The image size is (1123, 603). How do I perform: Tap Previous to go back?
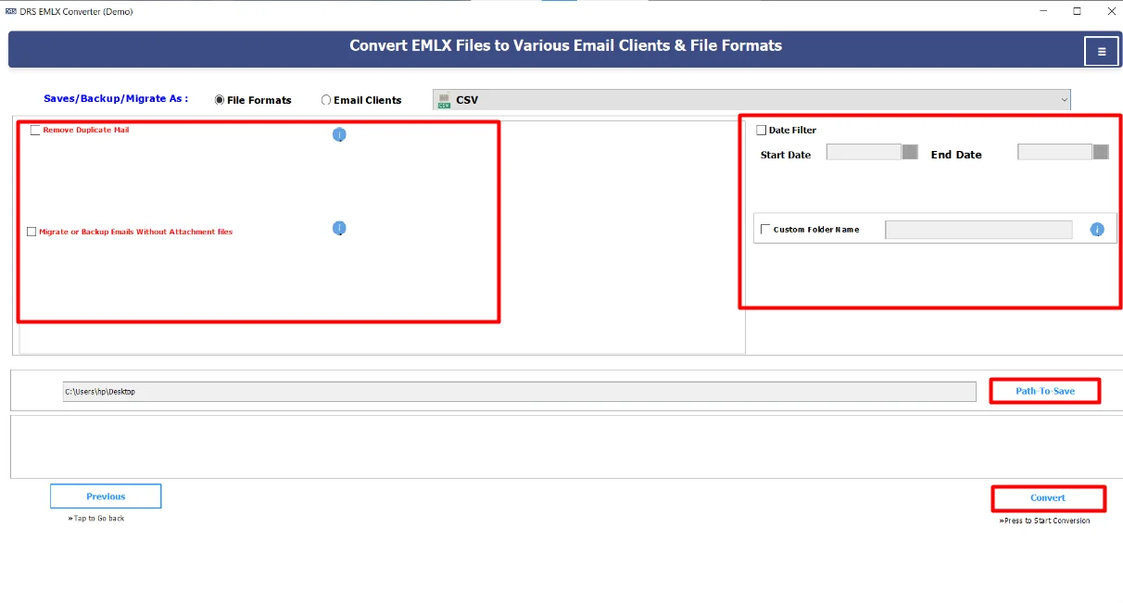[x=106, y=496]
